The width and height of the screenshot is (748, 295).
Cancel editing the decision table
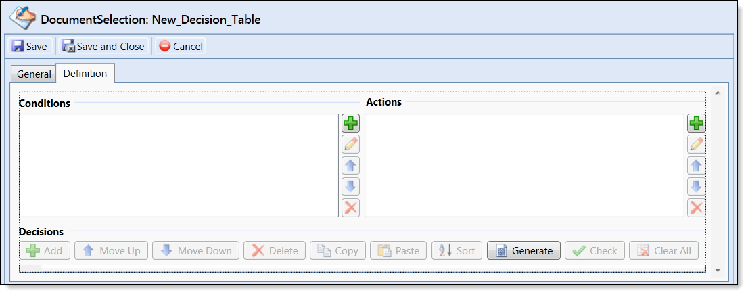[x=181, y=46]
